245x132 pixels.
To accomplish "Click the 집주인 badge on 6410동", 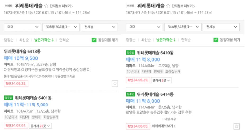I will pos(130,53).
